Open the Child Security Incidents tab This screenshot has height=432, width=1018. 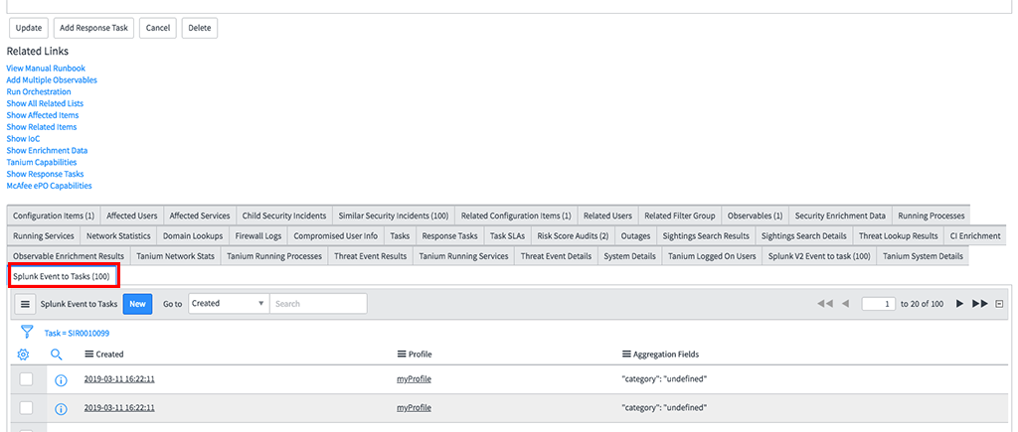coord(284,216)
